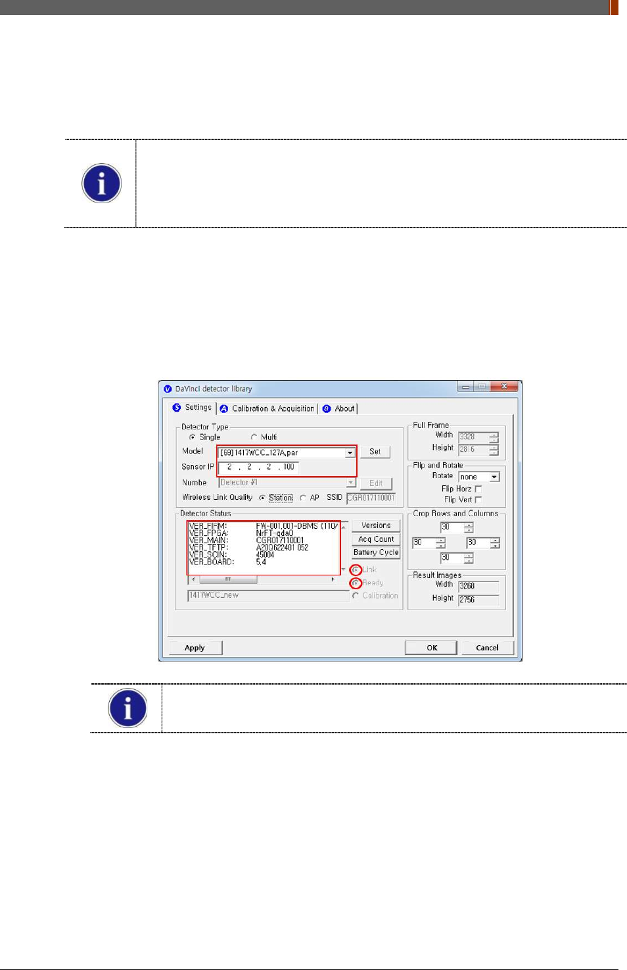Click the VER_MAIN line in the status list
627x970 pixels.
(246, 541)
